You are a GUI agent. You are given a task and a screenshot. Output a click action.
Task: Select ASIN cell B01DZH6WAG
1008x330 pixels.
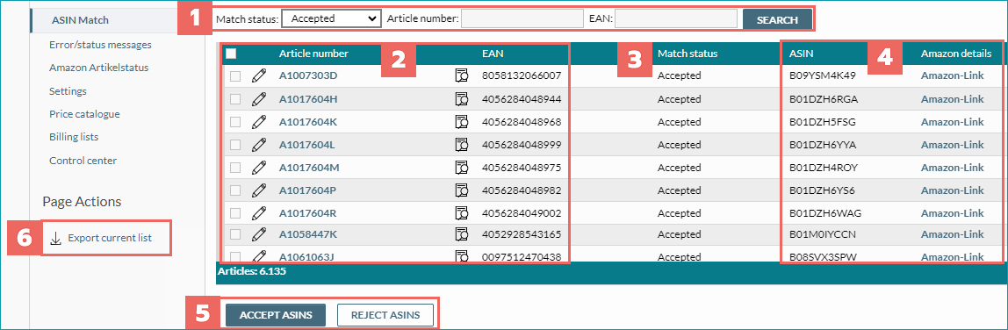pyautogui.click(x=825, y=213)
